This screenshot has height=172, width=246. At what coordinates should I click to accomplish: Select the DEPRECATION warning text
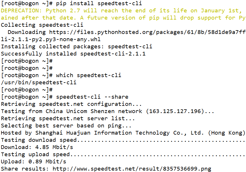(123, 14)
